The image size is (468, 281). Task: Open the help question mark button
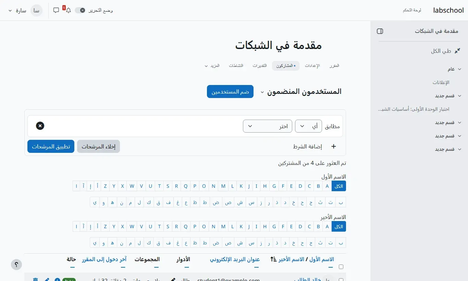click(x=16, y=265)
